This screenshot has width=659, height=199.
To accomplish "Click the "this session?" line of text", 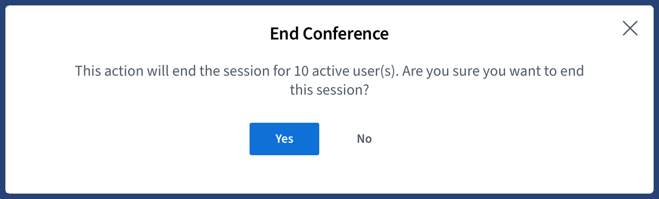I will [329, 90].
